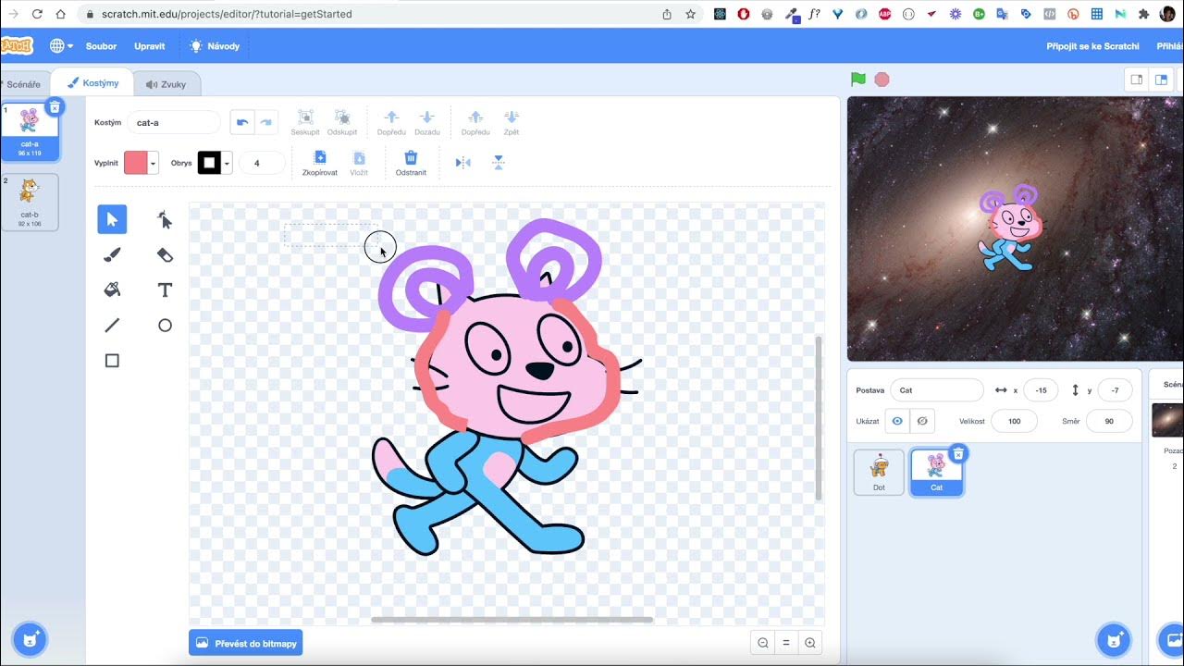Screen dimensions: 1184x666
Task: Flip costume vertically
Action: (x=499, y=163)
